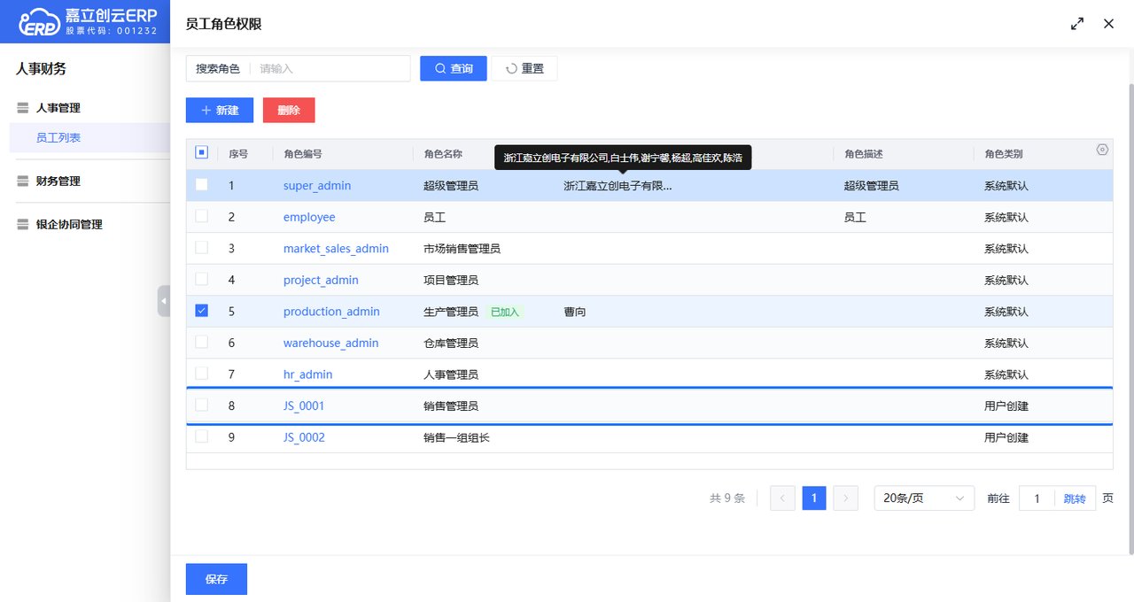Click the 跳转 jump button
The height and width of the screenshot is (602, 1134).
(1075, 498)
